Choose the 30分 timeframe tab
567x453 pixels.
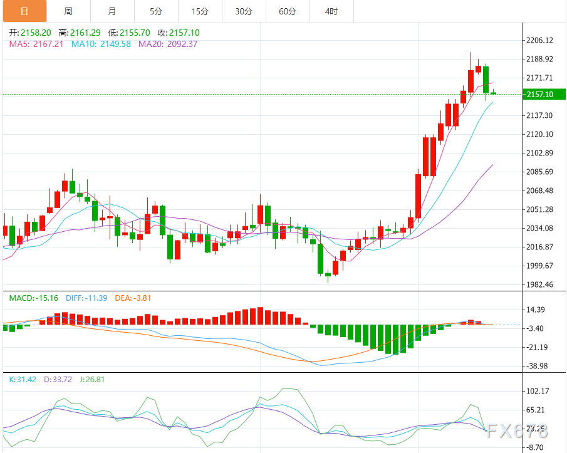[x=244, y=11]
